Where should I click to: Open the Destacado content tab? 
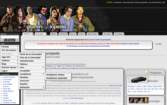80,66
